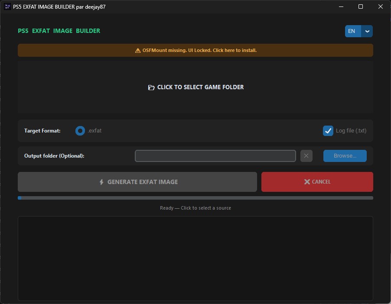391x304 pixels.
Task: Click the 'Ready — Click to select a source' status text
Action: pos(195,208)
